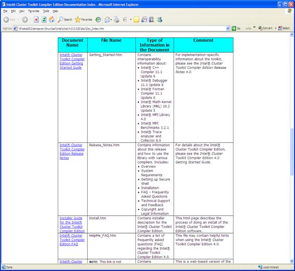Click the Research toolbar icon
295x271 pixels.
coord(144,19)
